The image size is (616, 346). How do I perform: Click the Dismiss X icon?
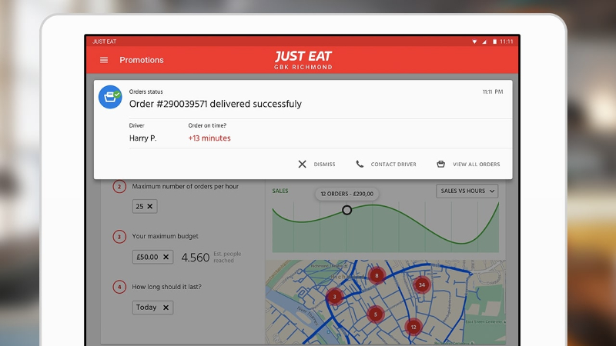pos(302,164)
